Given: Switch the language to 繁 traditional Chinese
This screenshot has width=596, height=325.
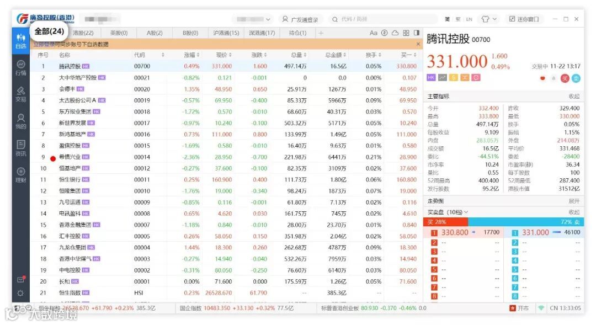Looking at the screenshot, I should pos(457,19).
